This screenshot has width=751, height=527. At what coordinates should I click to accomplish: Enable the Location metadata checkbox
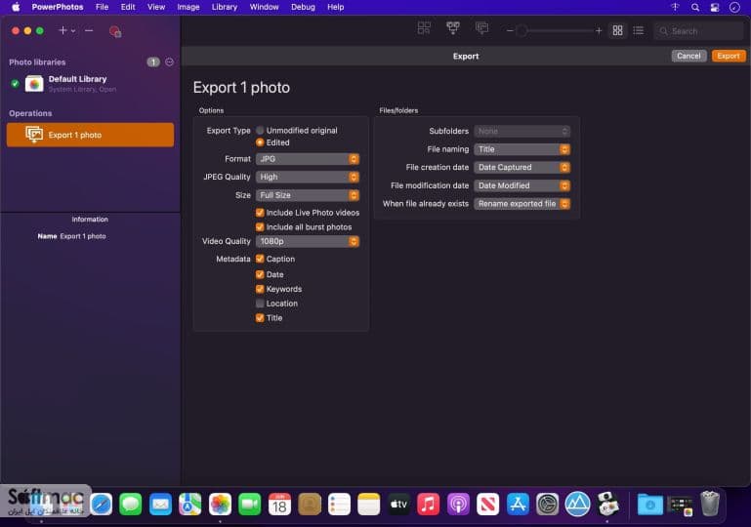pyautogui.click(x=260, y=304)
